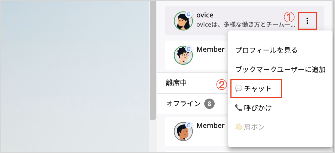Click the ovice user name
The height and width of the screenshot is (153, 335).
tap(205, 15)
